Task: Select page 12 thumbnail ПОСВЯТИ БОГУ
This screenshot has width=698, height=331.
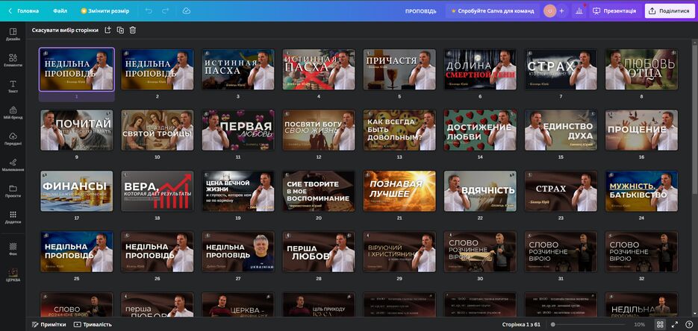Action: [319, 130]
